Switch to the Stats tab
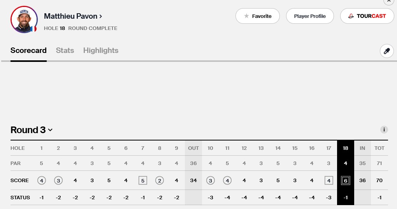 tap(65, 51)
